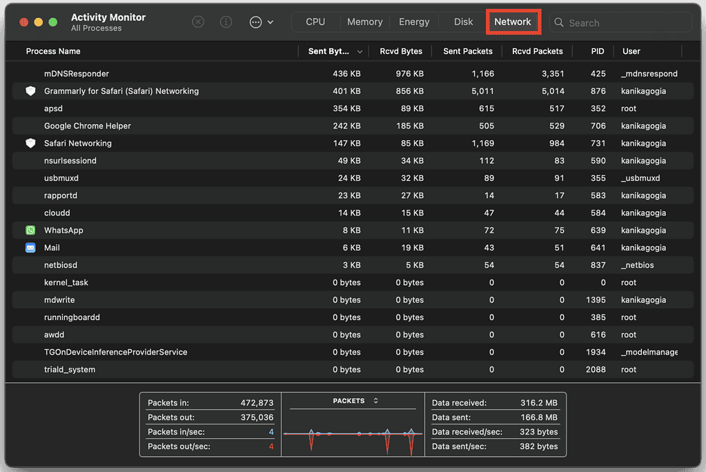This screenshot has width=706, height=472.
Task: Switch to the Energy tab
Action: click(x=414, y=22)
